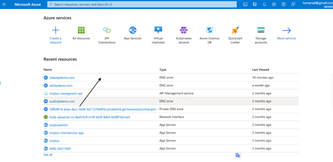Open portal settings gear
This screenshot has width=333, height=162.
[274, 4]
